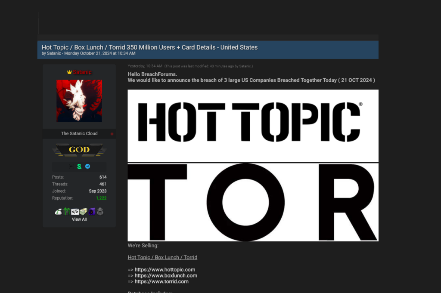Click the Joined date Sep 2023

(98, 191)
